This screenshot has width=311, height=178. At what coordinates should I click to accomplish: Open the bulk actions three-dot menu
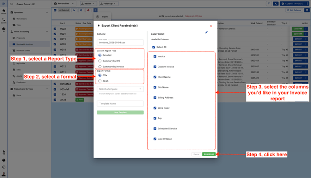96,10
